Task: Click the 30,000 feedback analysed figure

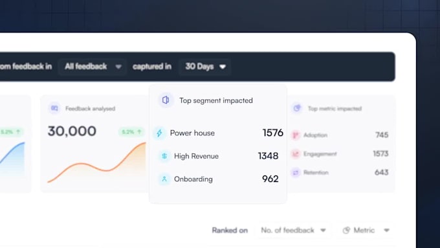Action: coord(72,131)
